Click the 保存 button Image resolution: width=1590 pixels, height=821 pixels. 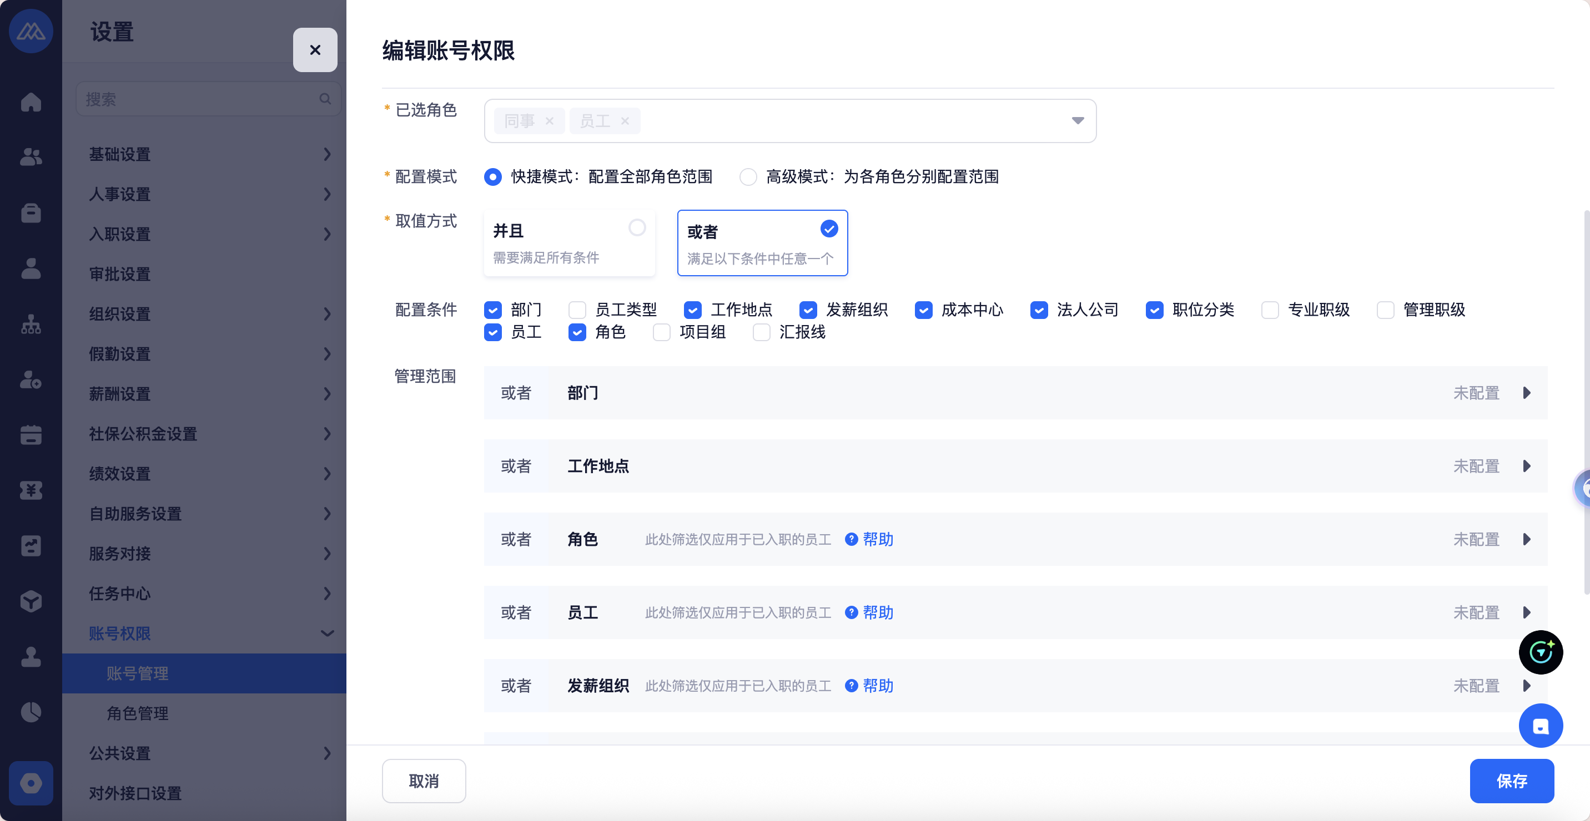[1512, 781]
